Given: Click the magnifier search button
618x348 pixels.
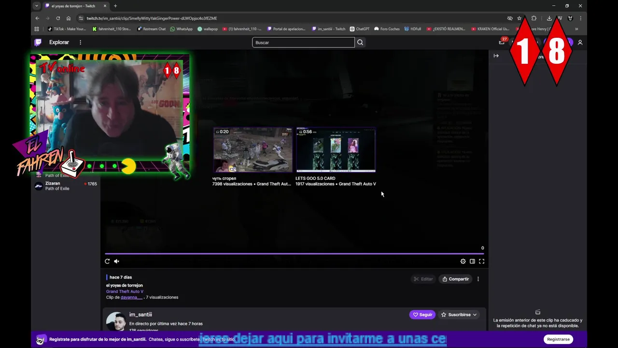Looking at the screenshot, I should coord(360,43).
